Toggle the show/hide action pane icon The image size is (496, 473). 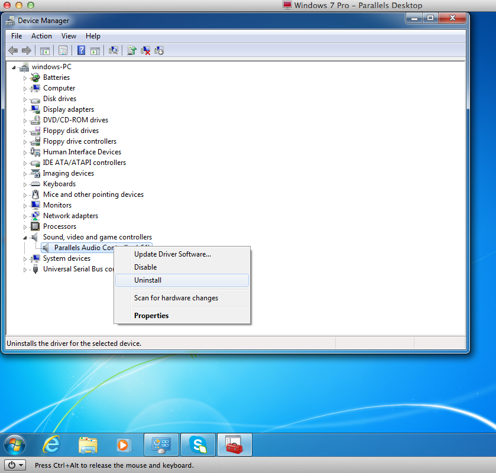pos(95,51)
